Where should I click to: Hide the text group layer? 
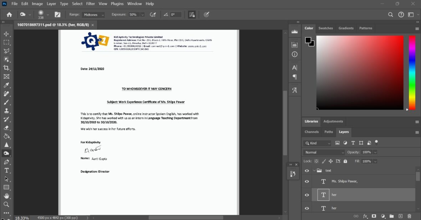307,171
